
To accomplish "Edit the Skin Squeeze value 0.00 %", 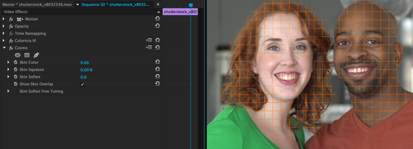I will coord(86,70).
